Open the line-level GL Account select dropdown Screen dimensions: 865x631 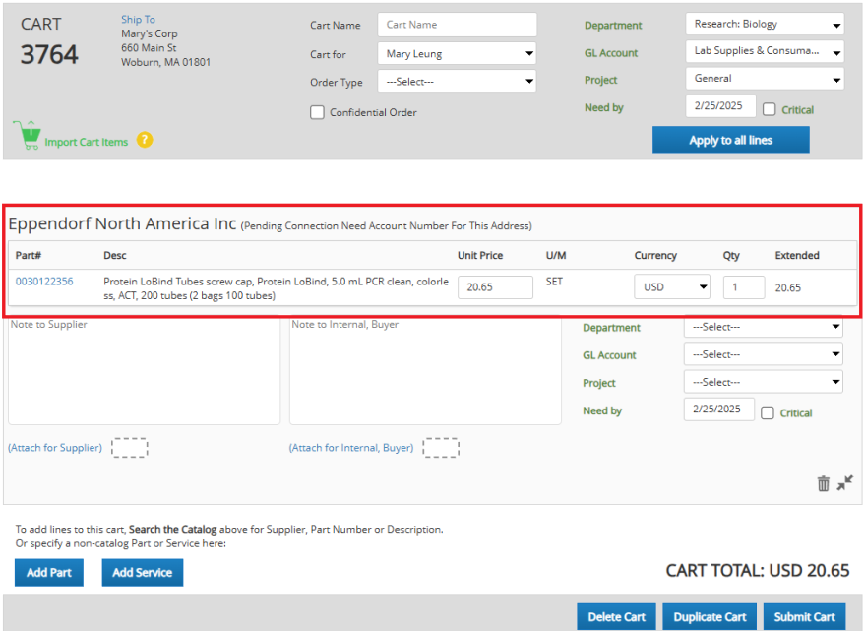click(764, 354)
